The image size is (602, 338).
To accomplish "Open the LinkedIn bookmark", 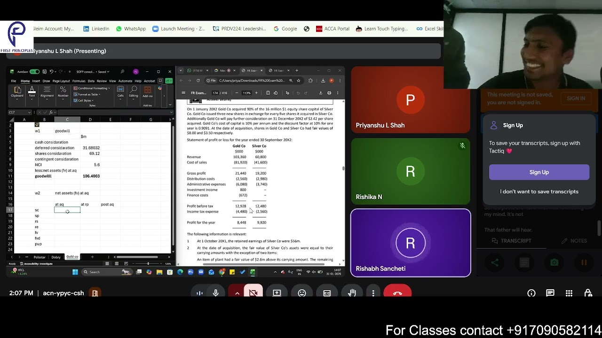I will tap(96, 29).
